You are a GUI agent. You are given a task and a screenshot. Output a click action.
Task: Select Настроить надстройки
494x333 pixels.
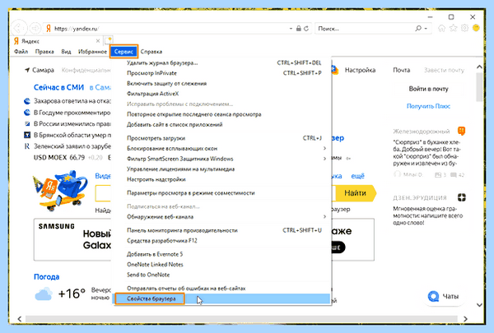(222, 179)
